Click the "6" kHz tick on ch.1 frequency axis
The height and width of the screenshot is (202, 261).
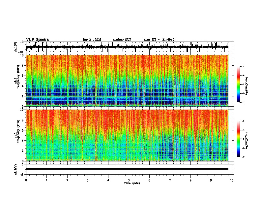[x=23, y=76]
